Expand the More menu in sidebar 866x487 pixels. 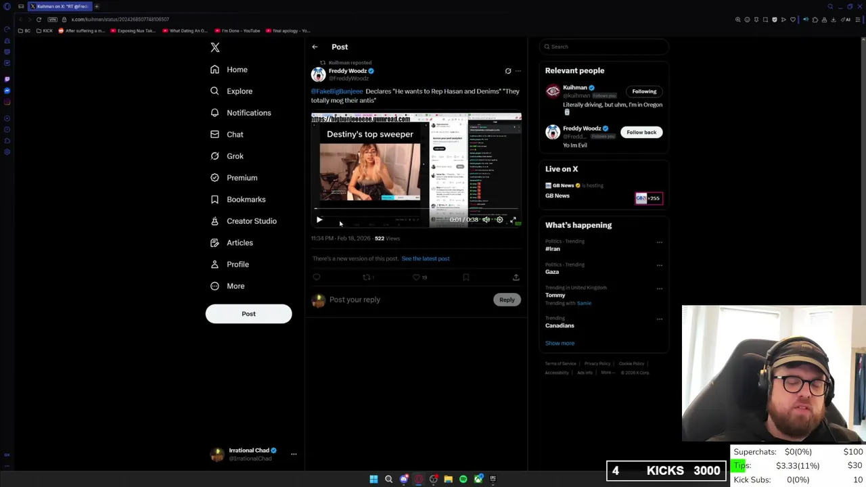pyautogui.click(x=227, y=286)
